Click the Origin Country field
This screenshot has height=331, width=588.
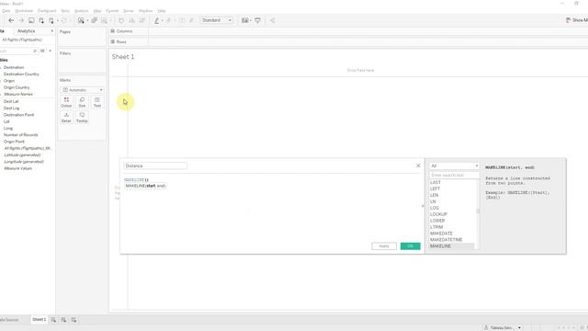pos(17,87)
